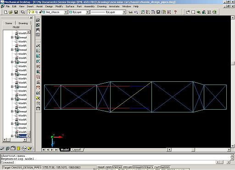Open the line_chassis layer dropdown
Viewport: 235px width, 170px height.
pyautogui.click(x=66, y=12)
